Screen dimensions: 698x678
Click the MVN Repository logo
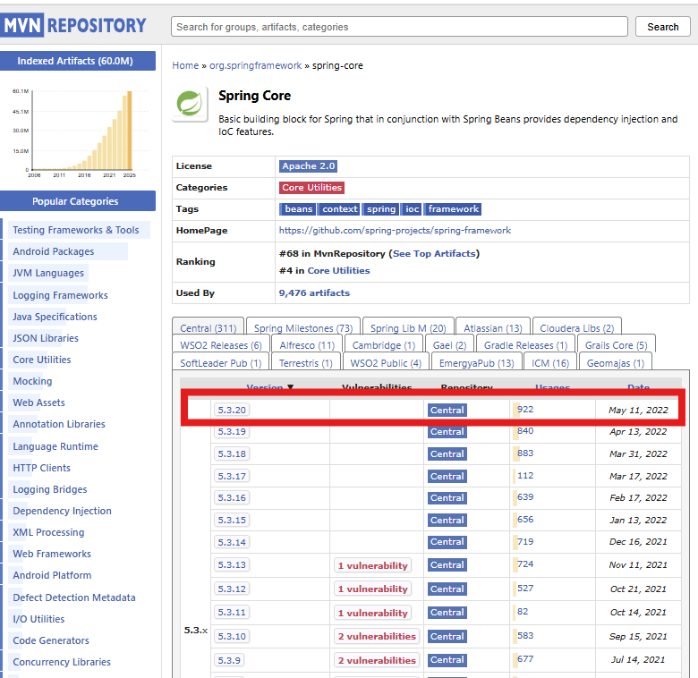pyautogui.click(x=73, y=25)
